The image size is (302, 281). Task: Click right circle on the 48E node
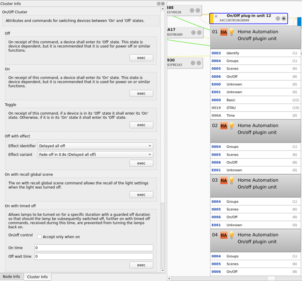pyautogui.click(x=198, y=10)
